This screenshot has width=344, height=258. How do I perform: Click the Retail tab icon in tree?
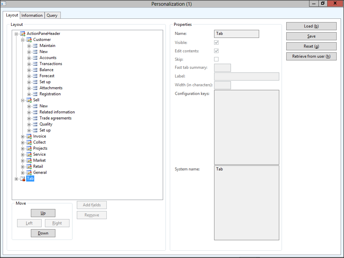coord(29,167)
